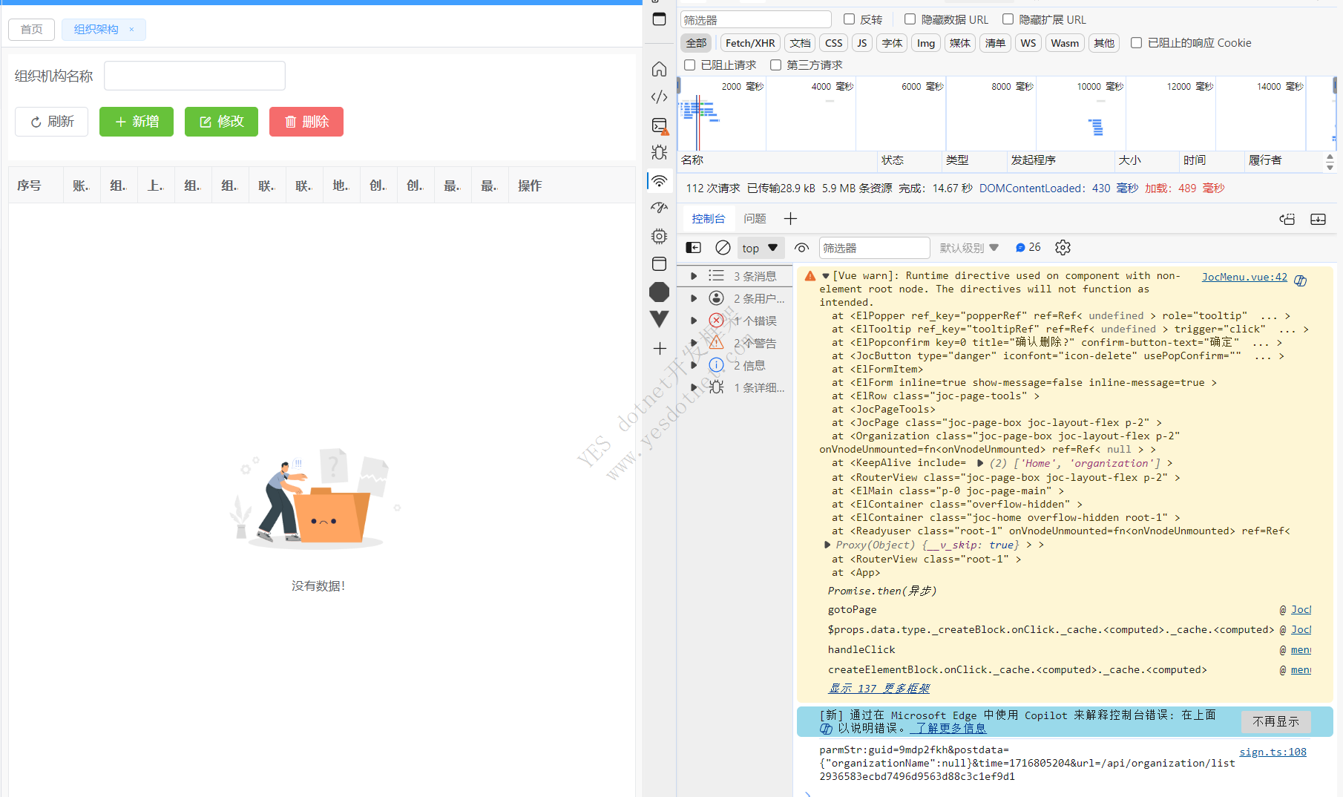Select the JS request type filter
The height and width of the screenshot is (797, 1343).
pos(861,43)
